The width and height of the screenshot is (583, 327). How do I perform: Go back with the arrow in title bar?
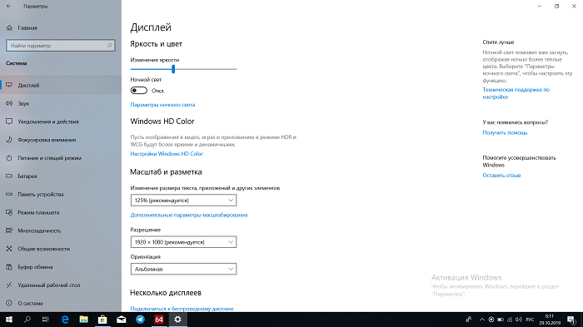(x=9, y=7)
